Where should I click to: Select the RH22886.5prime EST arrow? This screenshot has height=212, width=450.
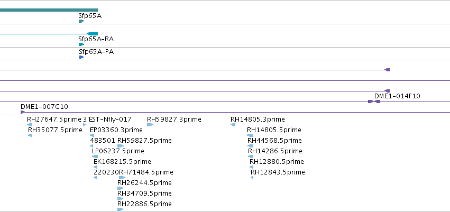click(x=121, y=209)
